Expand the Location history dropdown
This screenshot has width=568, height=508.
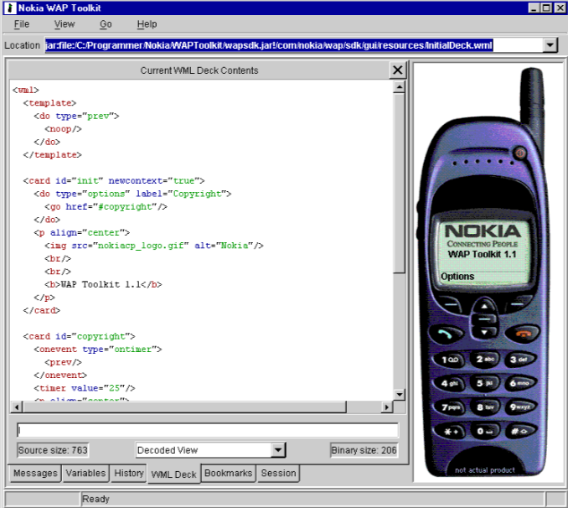click(x=550, y=45)
